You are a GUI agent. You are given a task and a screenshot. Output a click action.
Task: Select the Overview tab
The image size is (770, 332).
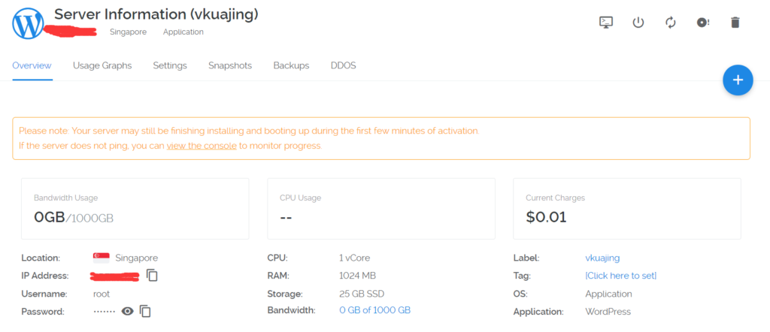(32, 65)
